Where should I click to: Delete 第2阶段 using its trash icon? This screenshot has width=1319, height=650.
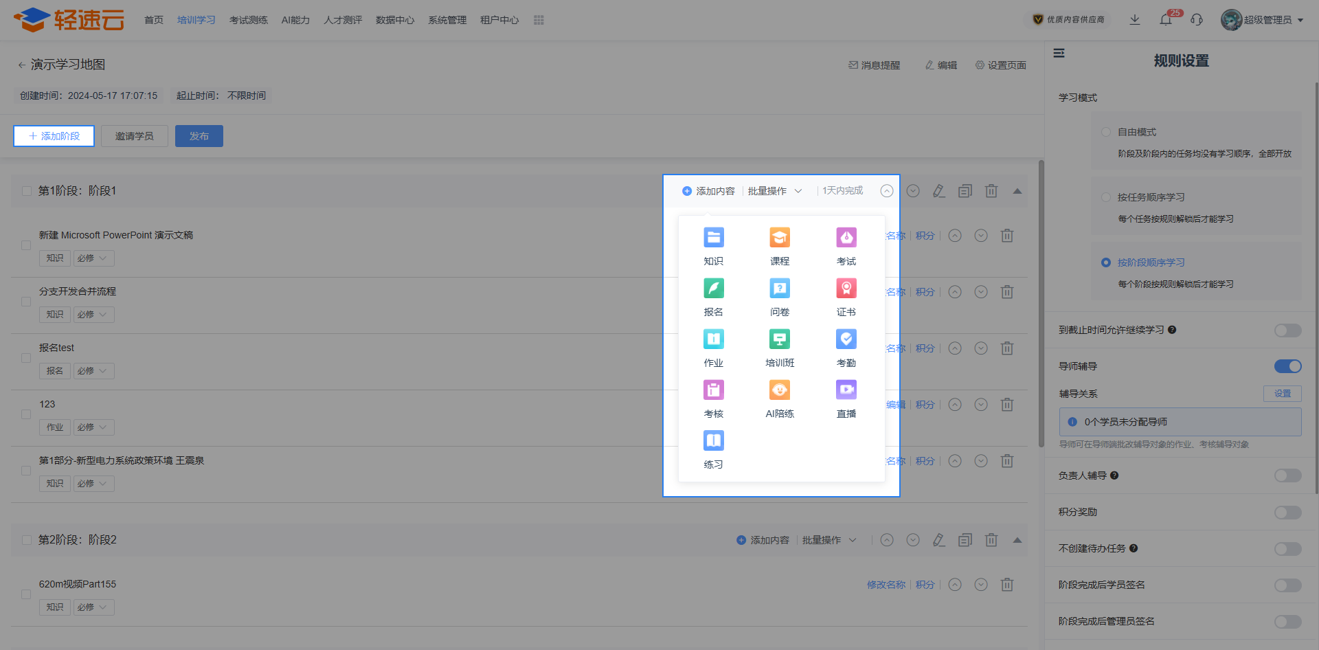tap(991, 540)
